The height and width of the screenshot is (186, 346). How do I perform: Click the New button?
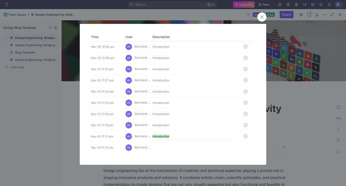(x=264, y=4)
